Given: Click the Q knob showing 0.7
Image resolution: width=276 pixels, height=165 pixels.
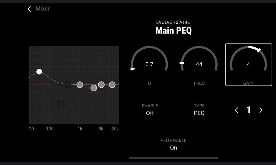Looking at the screenshot, I should [149, 64].
